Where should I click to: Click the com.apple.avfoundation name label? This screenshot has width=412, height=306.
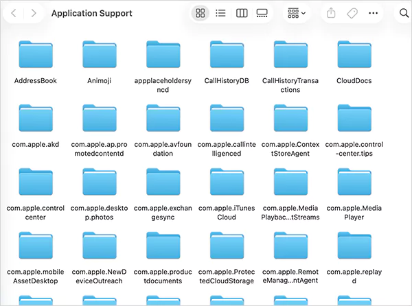163,149
